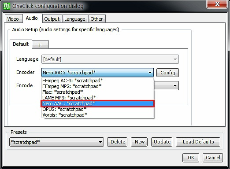
Task: Open the Output tab
Action: click(x=52, y=19)
